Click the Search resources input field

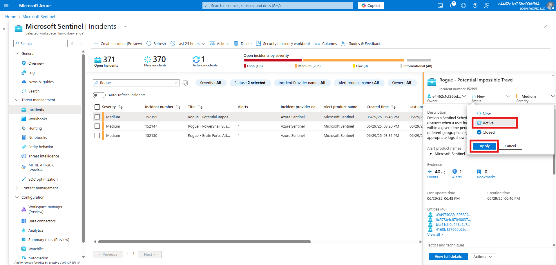[278, 6]
